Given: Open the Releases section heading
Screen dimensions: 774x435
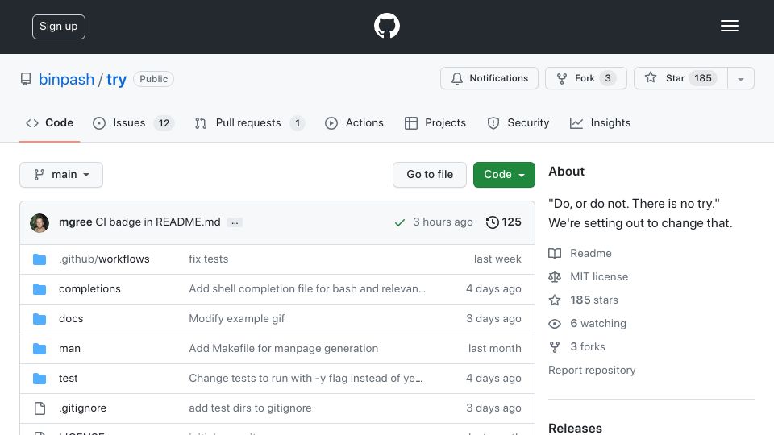Looking at the screenshot, I should click(x=575, y=428).
